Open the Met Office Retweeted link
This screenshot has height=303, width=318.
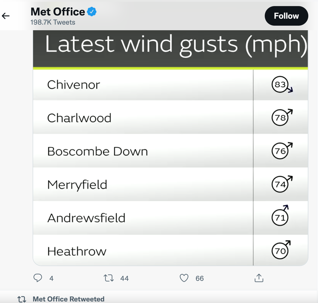coord(69,299)
